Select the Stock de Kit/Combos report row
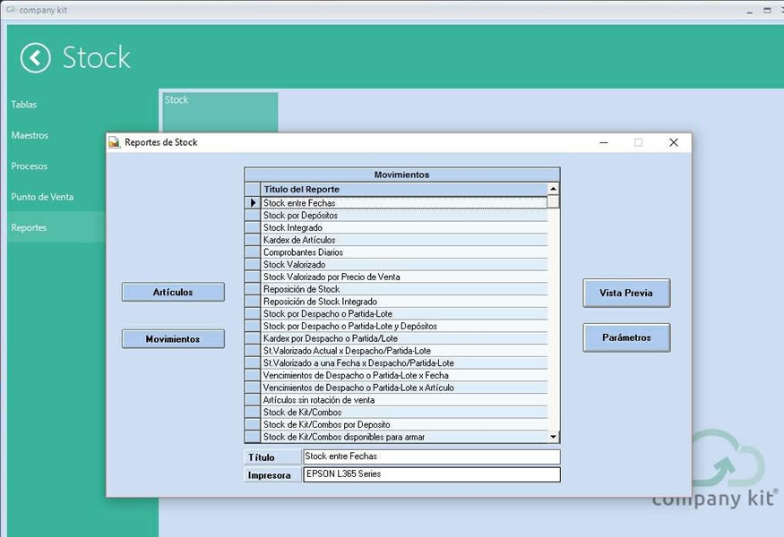 coord(404,412)
